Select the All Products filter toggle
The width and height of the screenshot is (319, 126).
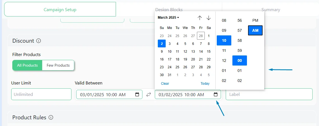coord(27,65)
